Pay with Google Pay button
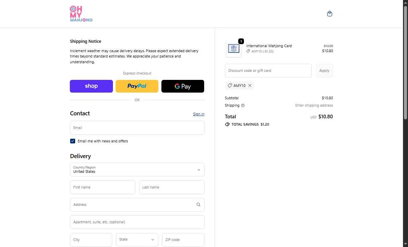408x247 pixels. [x=183, y=86]
